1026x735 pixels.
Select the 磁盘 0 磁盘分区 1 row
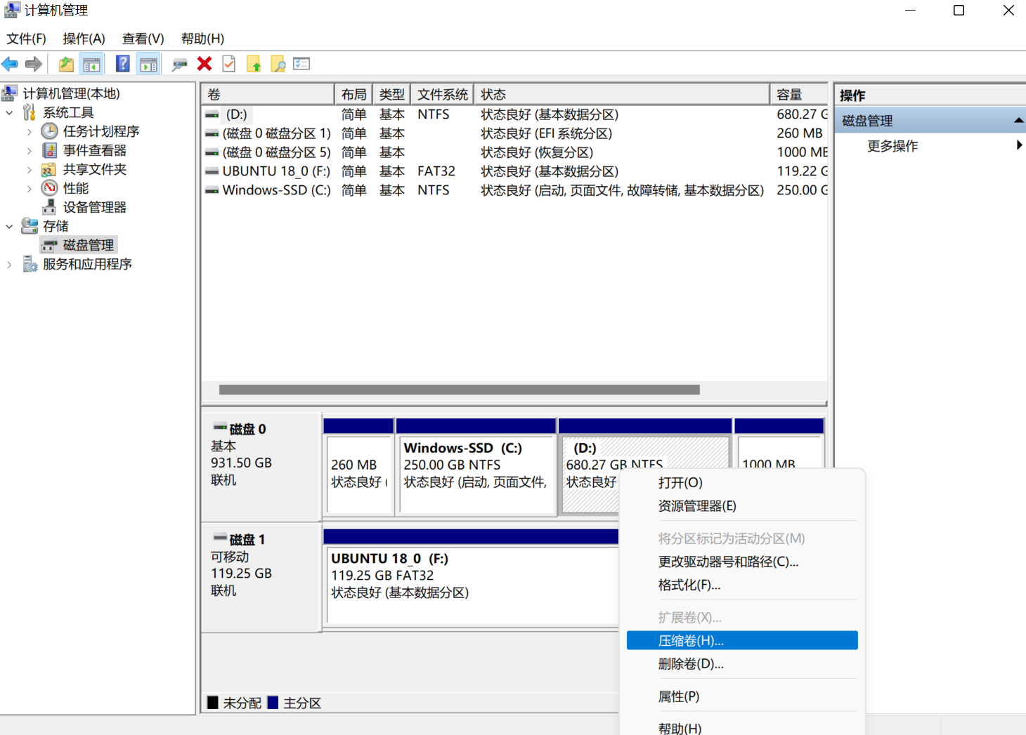[x=515, y=133]
